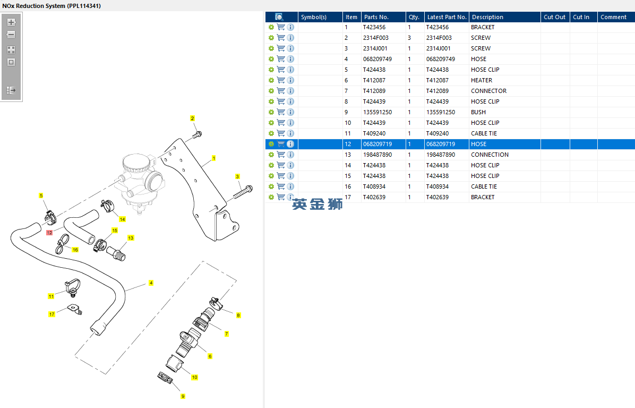Add 068209749 HOSE to cart
The image size is (635, 408).
tap(281, 59)
